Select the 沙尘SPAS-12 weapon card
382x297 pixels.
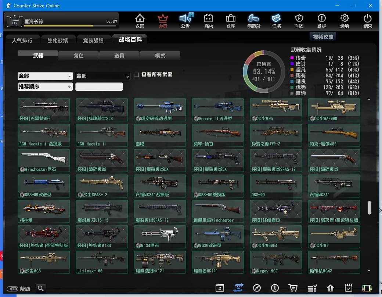click(x=102, y=186)
